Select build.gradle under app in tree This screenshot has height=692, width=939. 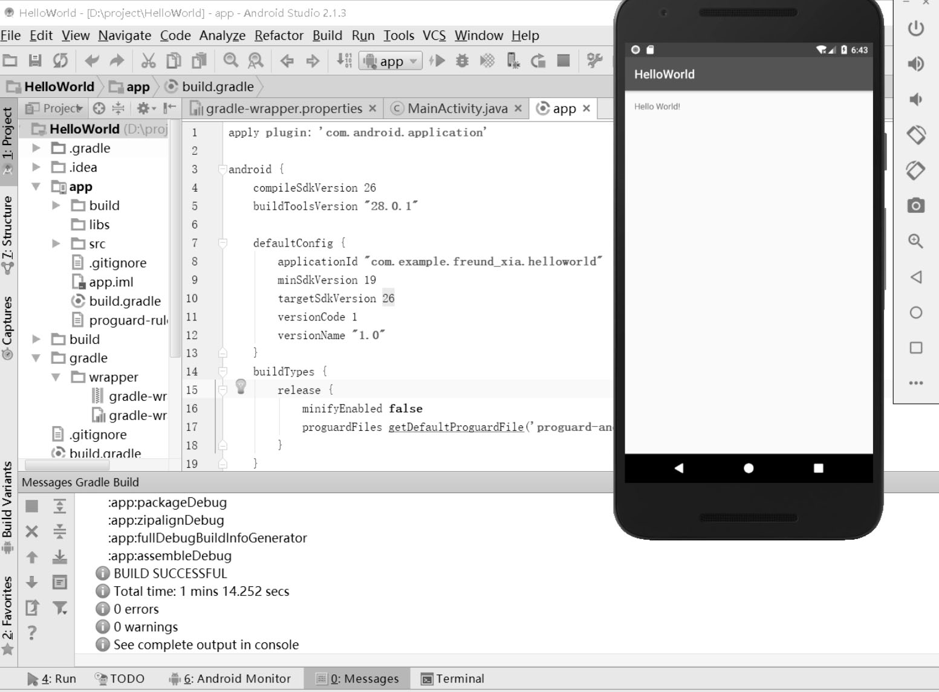coord(117,301)
